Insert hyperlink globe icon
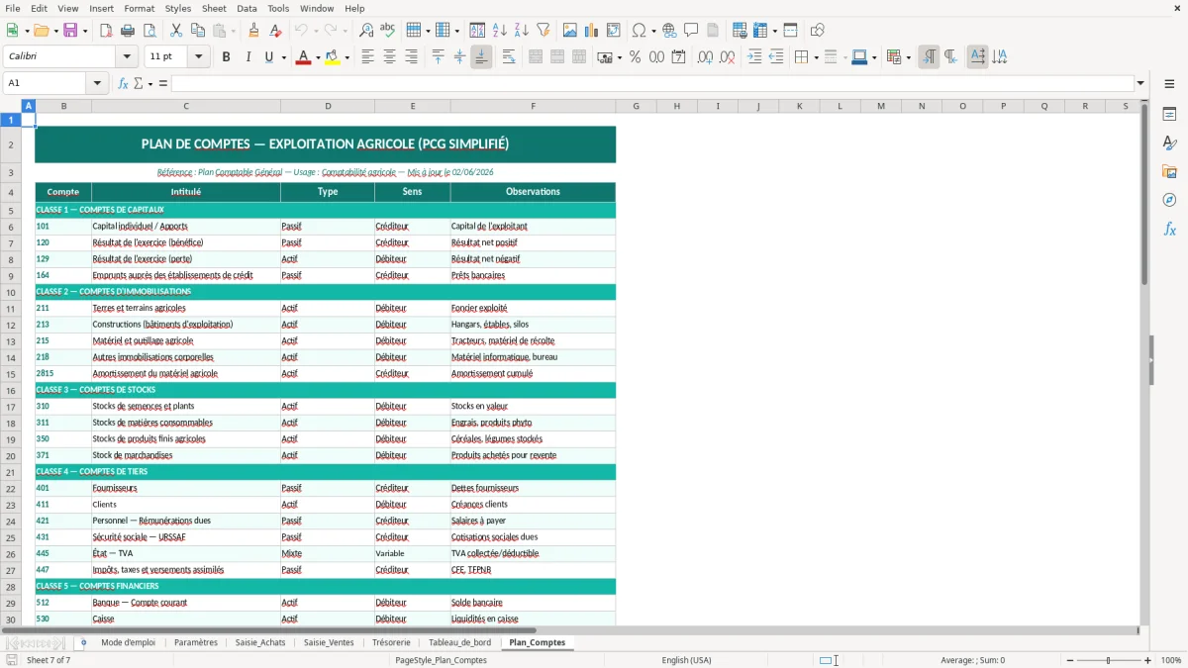The width and height of the screenshot is (1188, 668). 669,31
